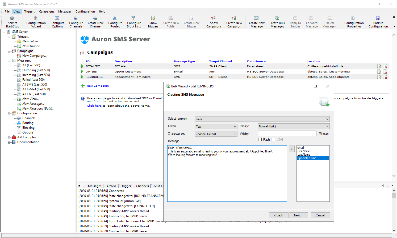Expand the API Examples tree node
The height and width of the screenshot is (238, 397).
pyautogui.click(x=9, y=138)
